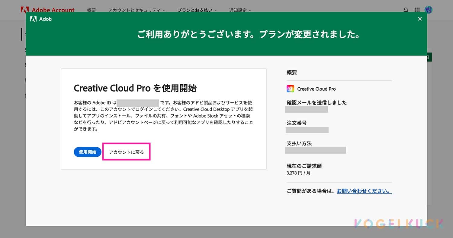The width and height of the screenshot is (453, 238).
Task: Open the app launcher grid icon
Action: click(x=417, y=10)
